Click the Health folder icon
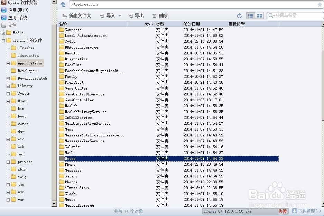Image resolution: width=324 pixels, height=216 pixels. [61, 106]
